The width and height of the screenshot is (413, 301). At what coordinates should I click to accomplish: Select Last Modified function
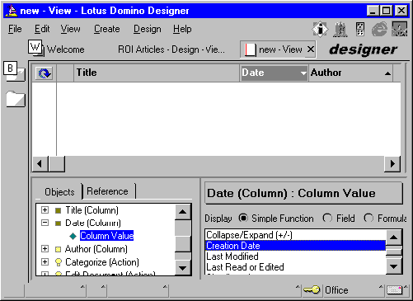tap(295, 256)
